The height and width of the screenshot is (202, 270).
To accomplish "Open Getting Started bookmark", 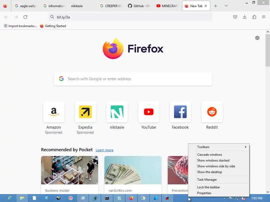I will [x=53, y=26].
